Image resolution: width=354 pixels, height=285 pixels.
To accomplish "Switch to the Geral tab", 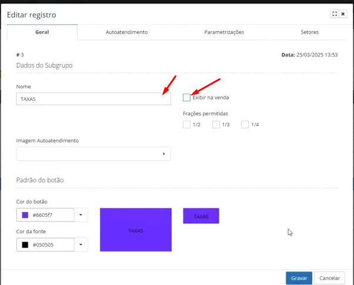I will tap(42, 32).
